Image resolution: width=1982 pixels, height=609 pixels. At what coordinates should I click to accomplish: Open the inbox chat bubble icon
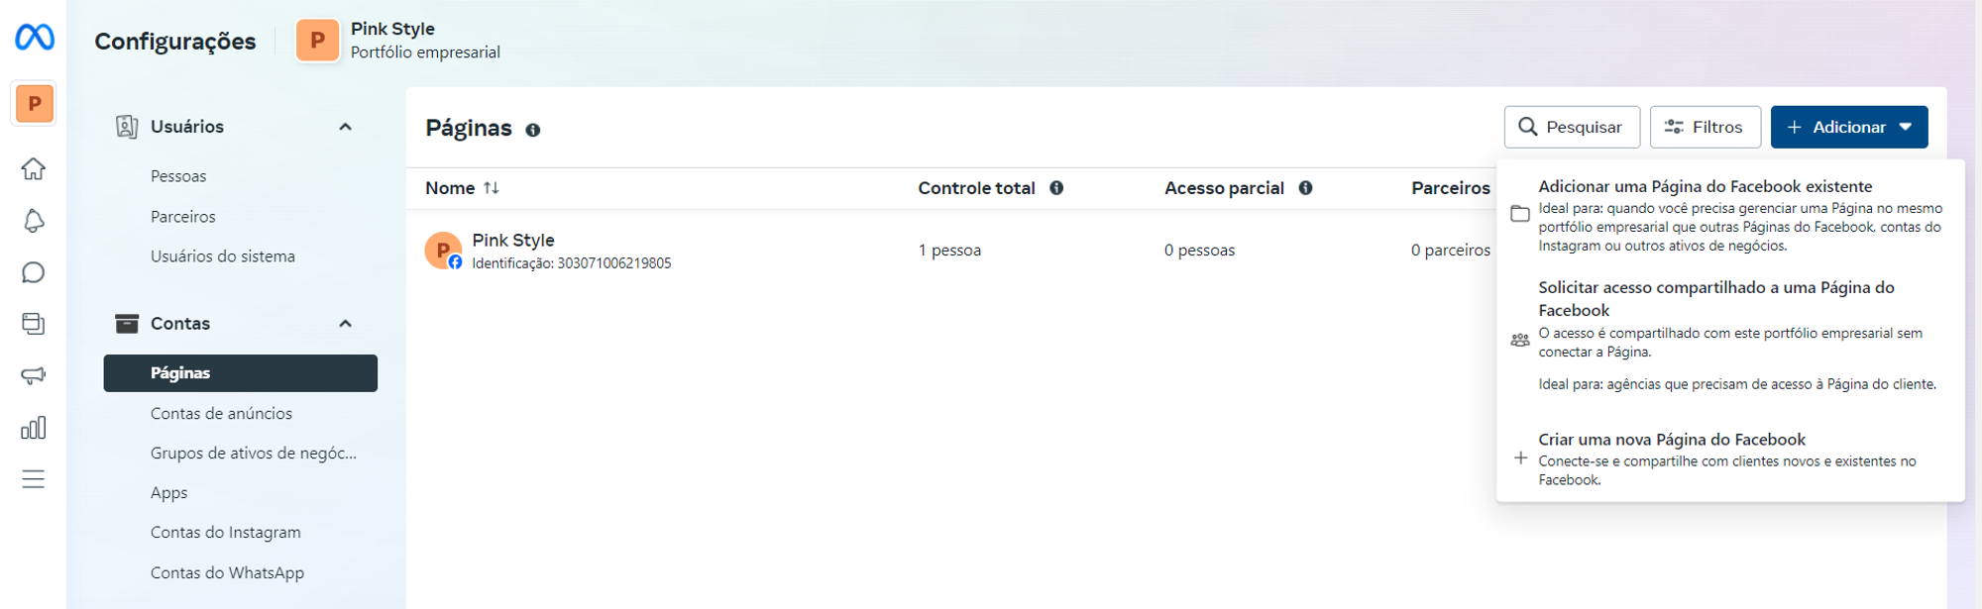(x=34, y=272)
